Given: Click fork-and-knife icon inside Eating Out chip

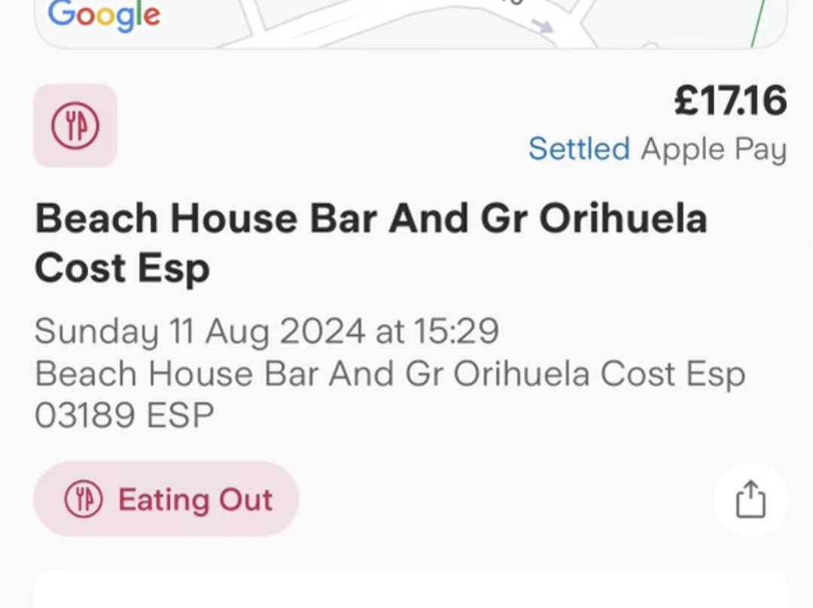Looking at the screenshot, I should pos(84,500).
